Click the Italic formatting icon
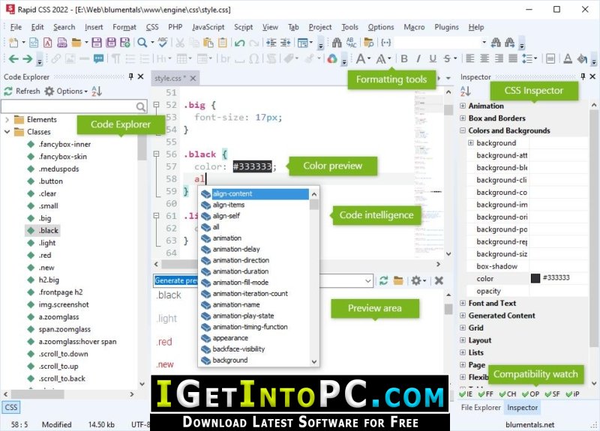 [418, 58]
